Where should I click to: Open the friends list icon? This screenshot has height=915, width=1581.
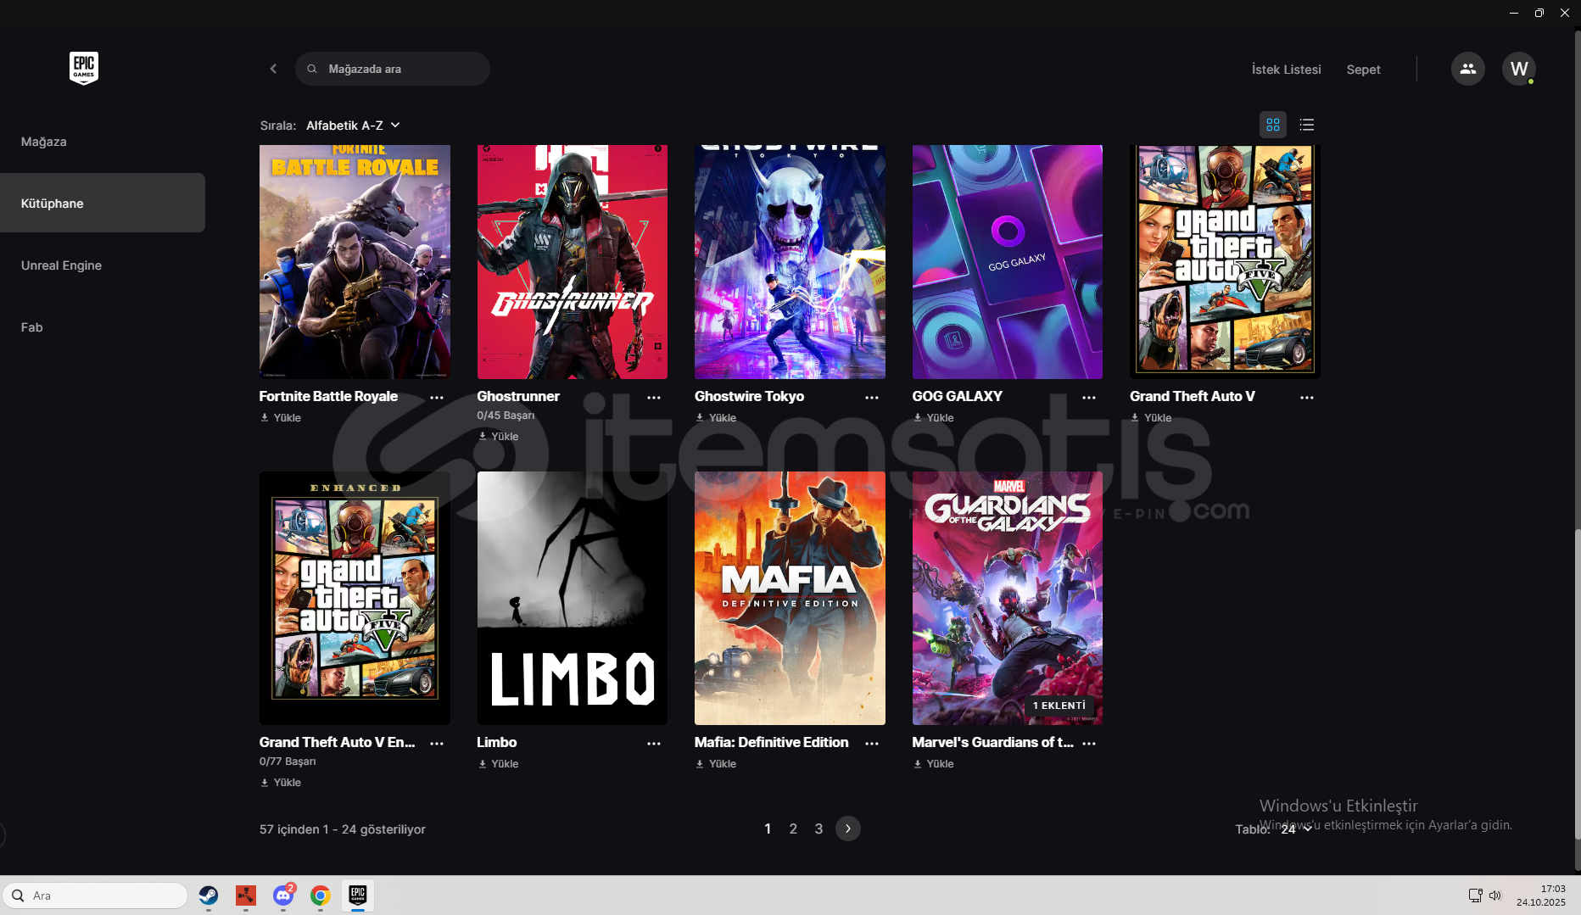[x=1468, y=69]
